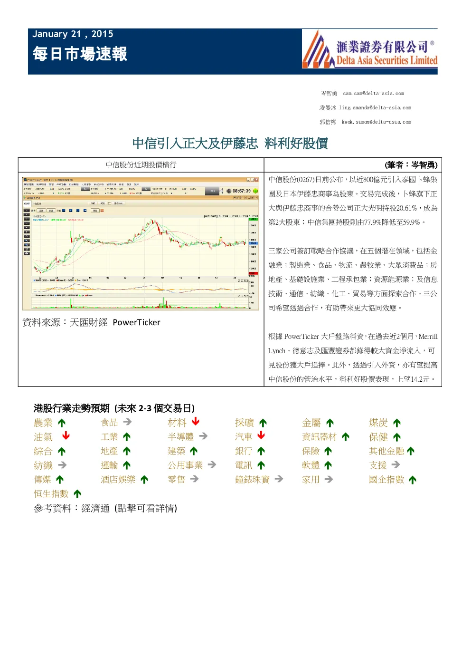Click the right arrow beside 零售
Image resolution: width=471 pixels, height=667 pixels.
194,479
